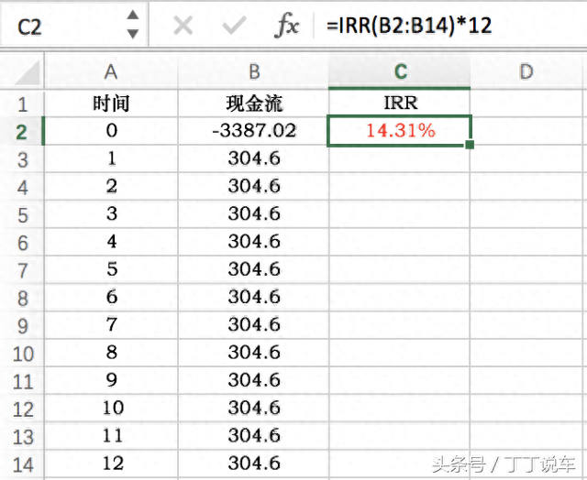The height and width of the screenshot is (480, 587).
Task: Click the Name Box showing C2
Action: pos(73,26)
